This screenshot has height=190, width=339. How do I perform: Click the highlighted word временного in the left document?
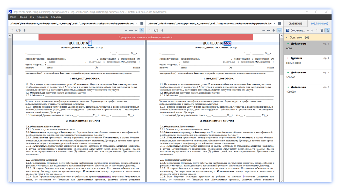coord(105,176)
